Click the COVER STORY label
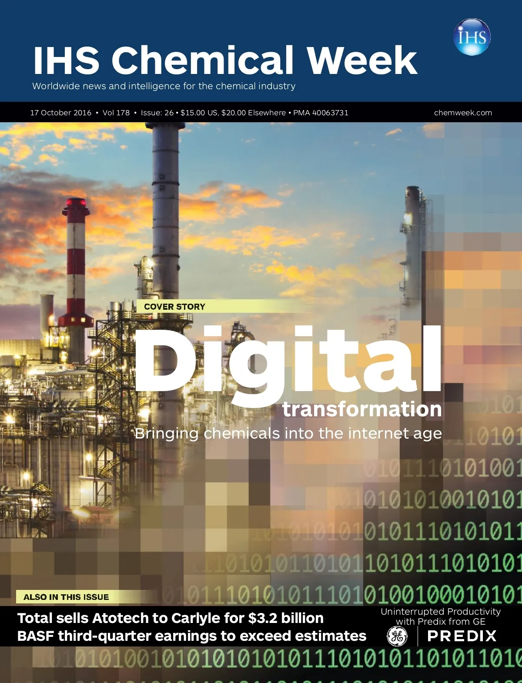The image size is (522, 683). point(174,307)
